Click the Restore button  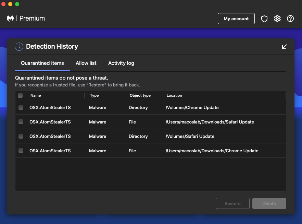point(232,203)
